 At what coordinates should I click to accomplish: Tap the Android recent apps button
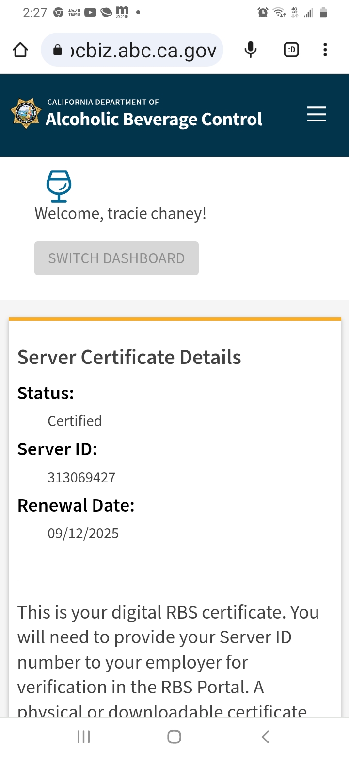(x=84, y=737)
